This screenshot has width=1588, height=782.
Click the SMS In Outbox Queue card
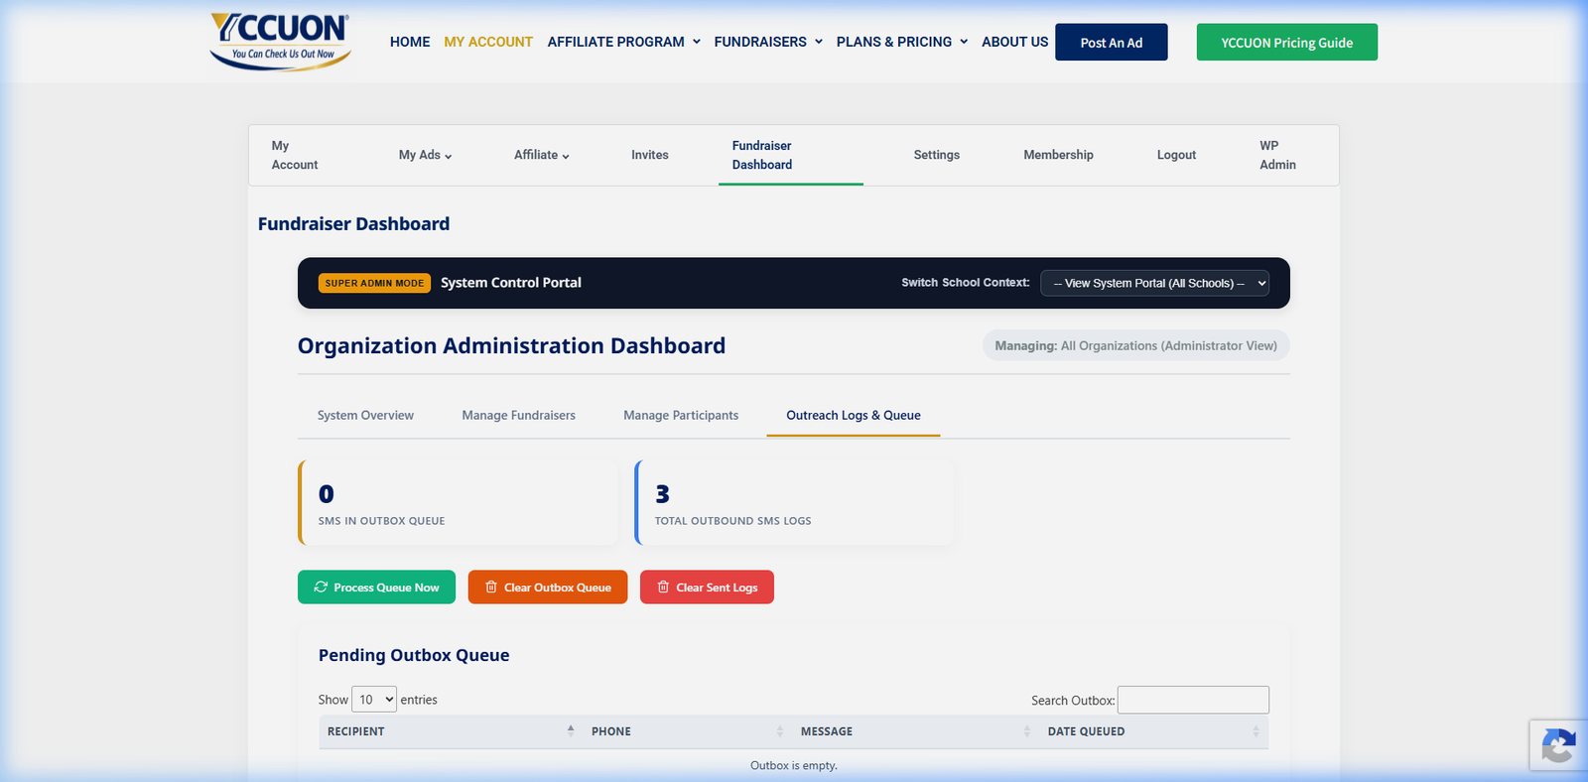pyautogui.click(x=458, y=502)
